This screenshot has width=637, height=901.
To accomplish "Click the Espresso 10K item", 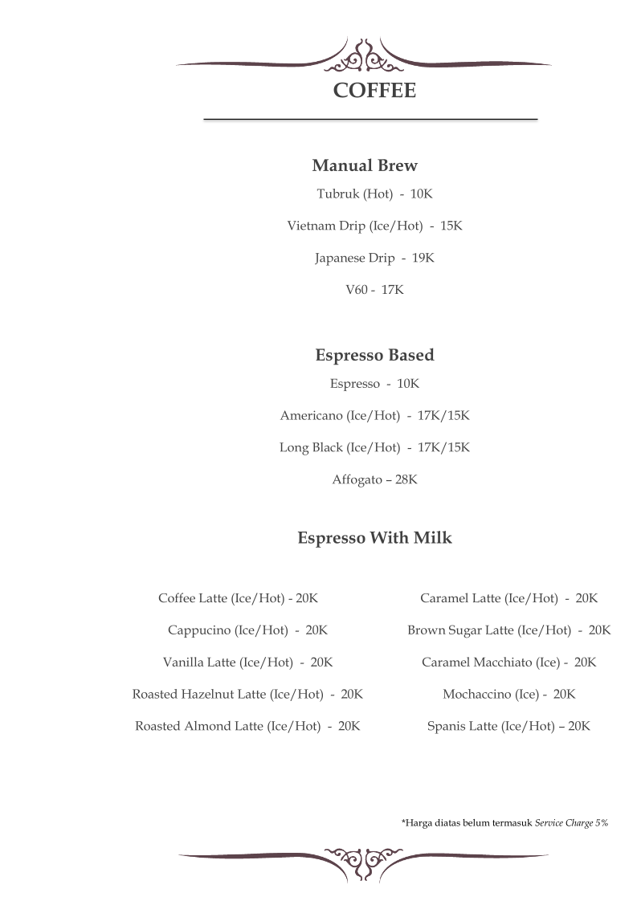I will pos(374,384).
